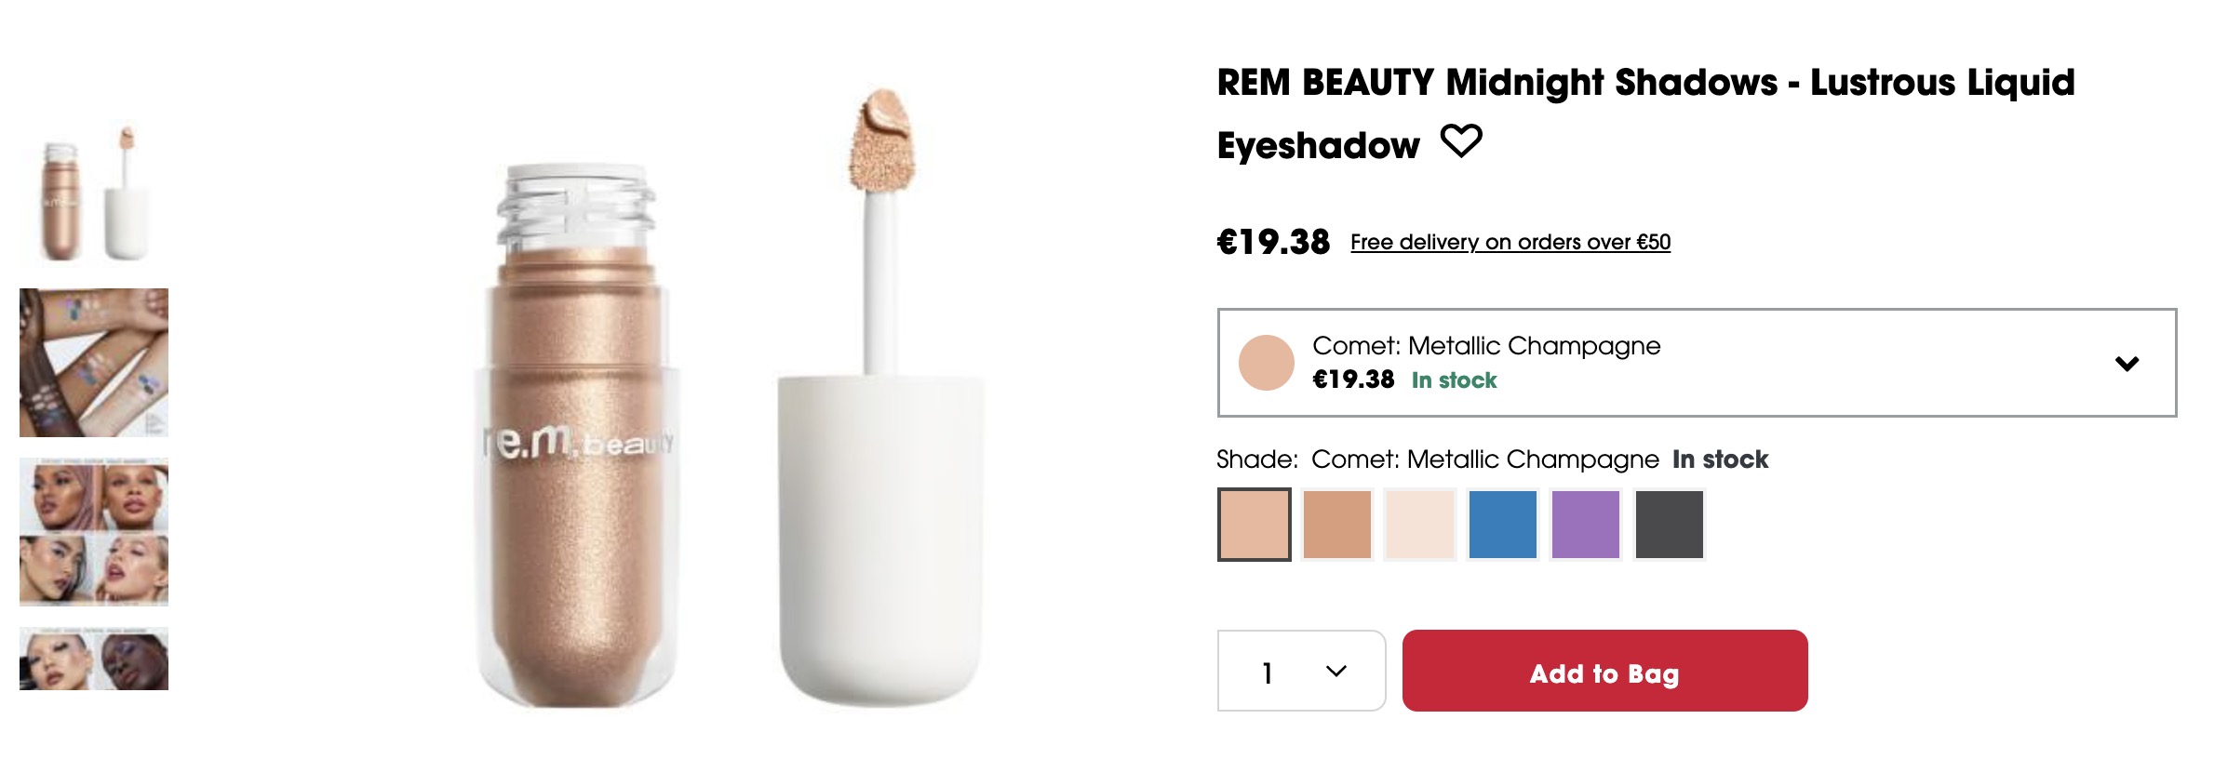Click the circular champagne color dot in dropdown
This screenshot has height=759, width=2228.
click(1266, 363)
